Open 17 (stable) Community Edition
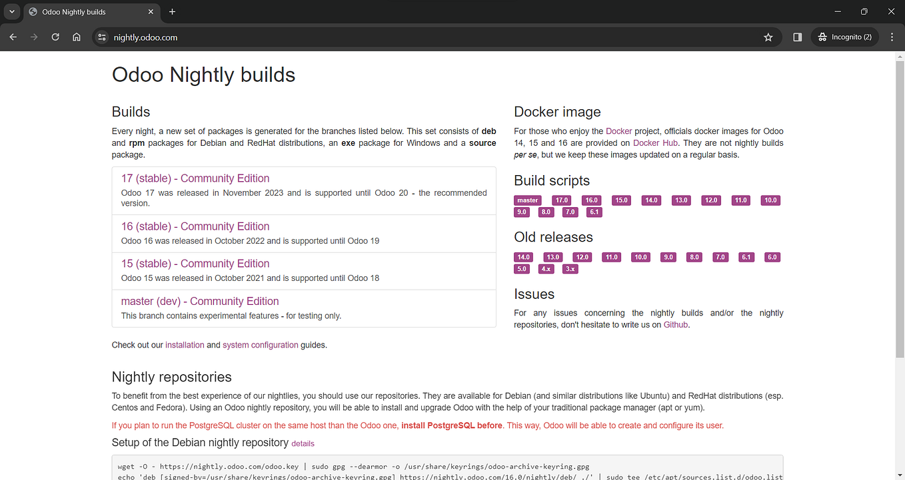 195,178
